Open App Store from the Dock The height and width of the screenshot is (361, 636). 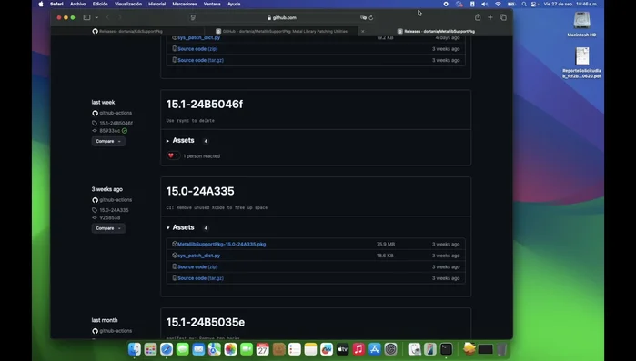(x=374, y=349)
